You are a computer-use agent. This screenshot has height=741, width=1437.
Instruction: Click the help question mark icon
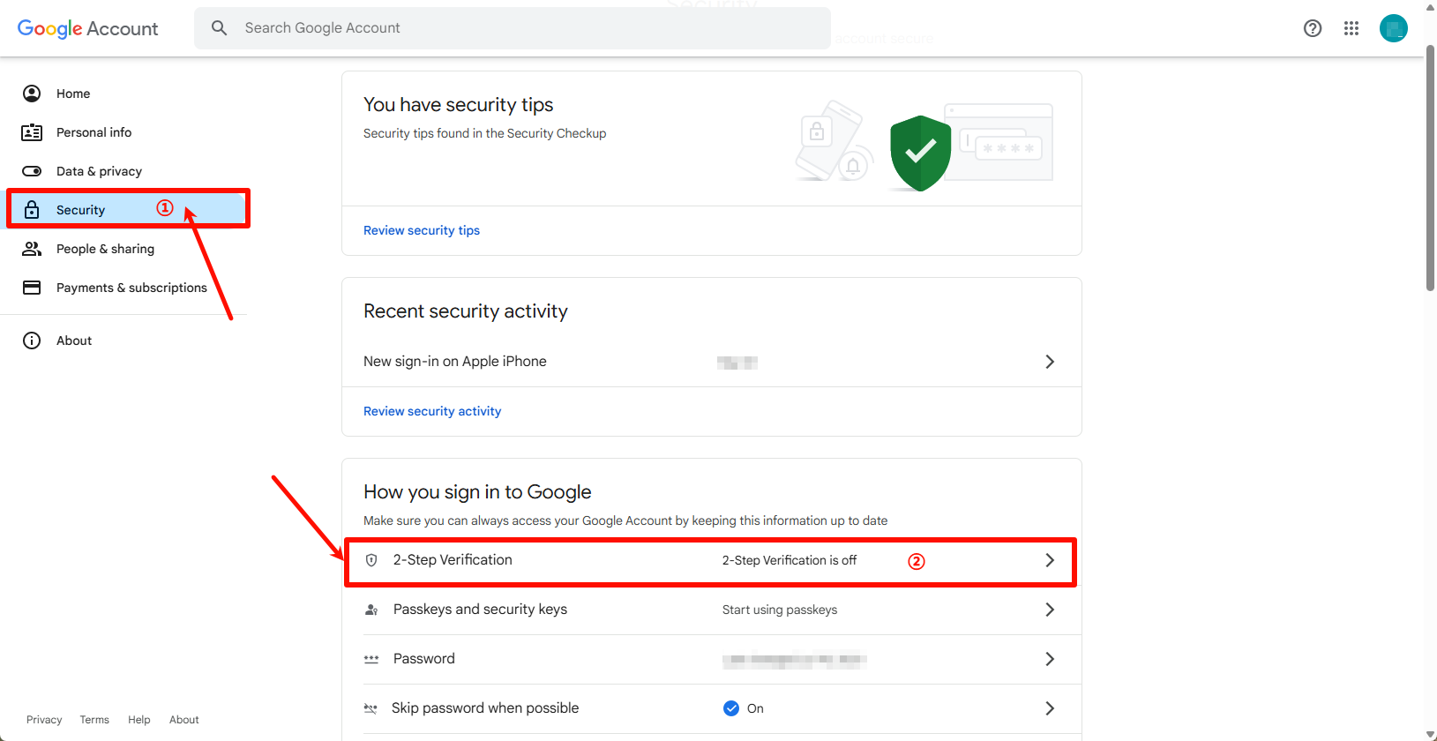click(1313, 28)
